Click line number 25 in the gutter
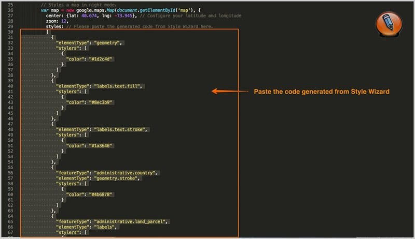The image size is (415, 239). coord(10,5)
